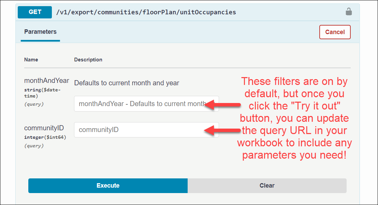The width and height of the screenshot is (378, 205).
Task: Click the monthAndYear parameter name
Action: (x=46, y=80)
